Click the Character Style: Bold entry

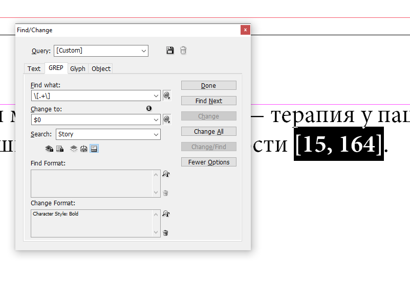55,213
